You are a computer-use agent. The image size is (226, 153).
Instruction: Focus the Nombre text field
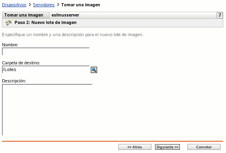click(x=46, y=51)
